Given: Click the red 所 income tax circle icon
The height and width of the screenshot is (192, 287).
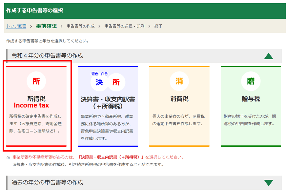Looking at the screenshot, I should (x=36, y=81).
